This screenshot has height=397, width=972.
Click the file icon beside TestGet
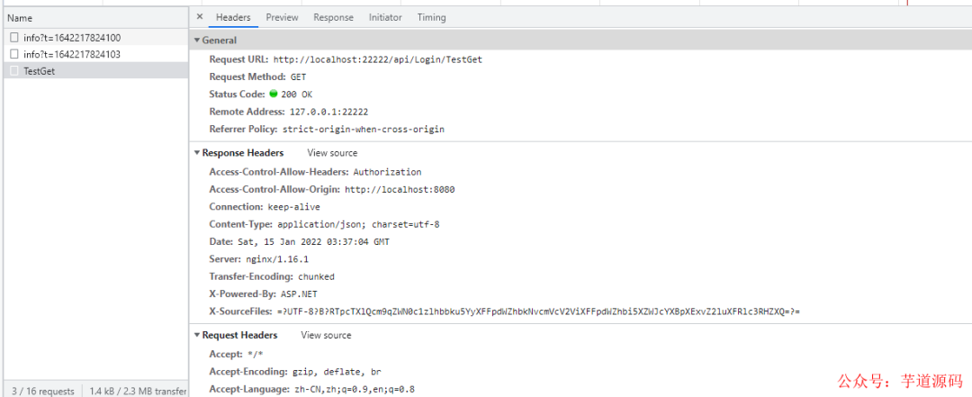14,71
